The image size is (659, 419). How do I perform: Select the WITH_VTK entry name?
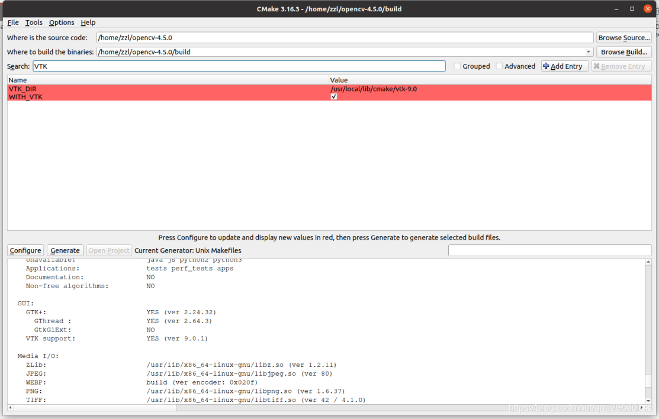coord(25,97)
